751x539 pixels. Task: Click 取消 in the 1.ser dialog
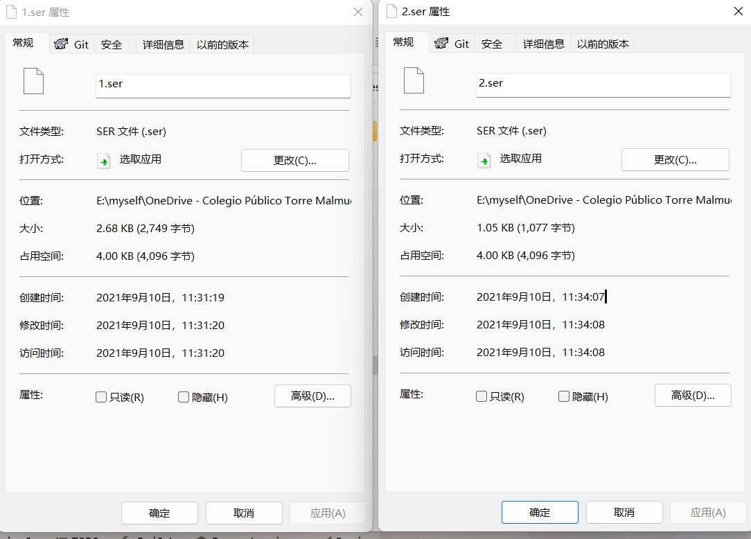tap(244, 513)
